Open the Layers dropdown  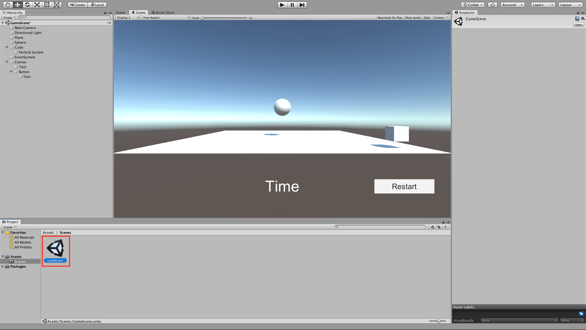pyautogui.click(x=543, y=5)
